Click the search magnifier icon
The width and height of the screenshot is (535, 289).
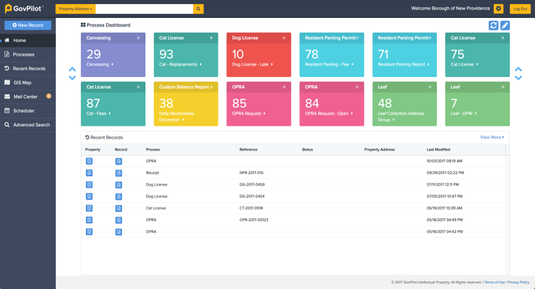pyautogui.click(x=198, y=9)
